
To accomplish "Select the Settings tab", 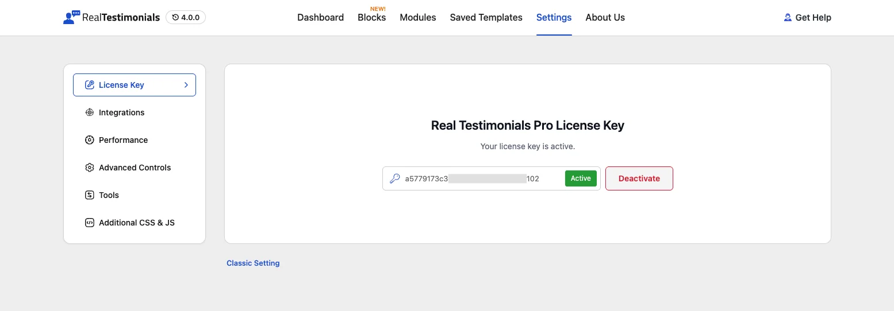I will click(554, 17).
